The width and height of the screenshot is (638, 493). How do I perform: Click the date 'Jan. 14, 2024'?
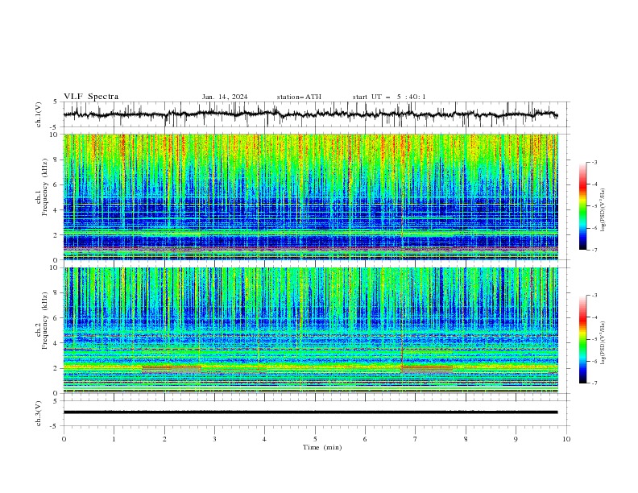[225, 97]
